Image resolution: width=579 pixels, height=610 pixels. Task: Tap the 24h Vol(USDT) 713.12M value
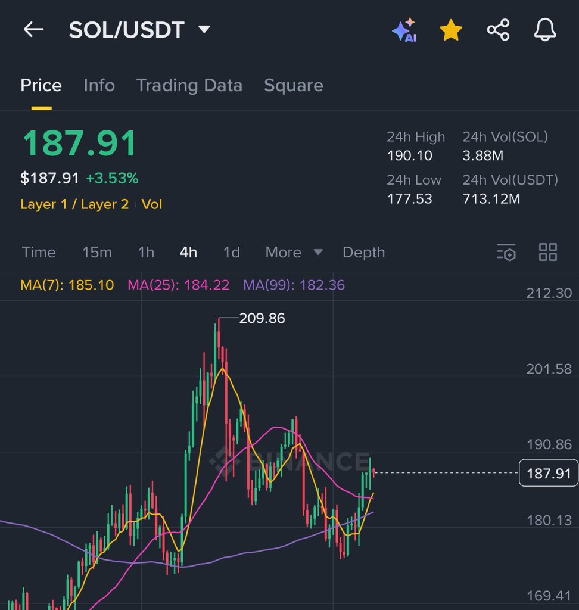[491, 199]
